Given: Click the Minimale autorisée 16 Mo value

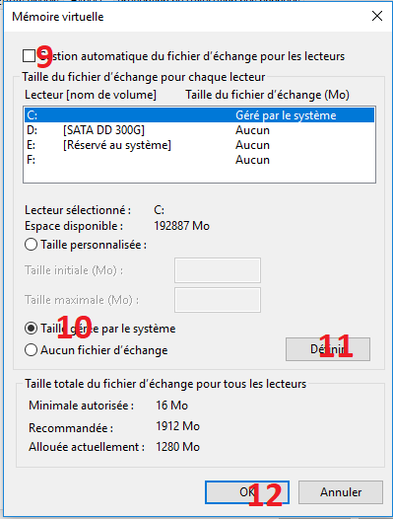Looking at the screenshot, I should point(171,406).
